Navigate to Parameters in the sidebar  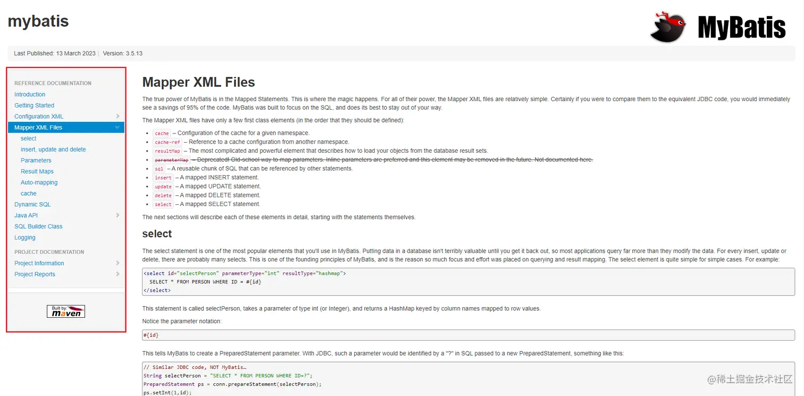coord(36,161)
